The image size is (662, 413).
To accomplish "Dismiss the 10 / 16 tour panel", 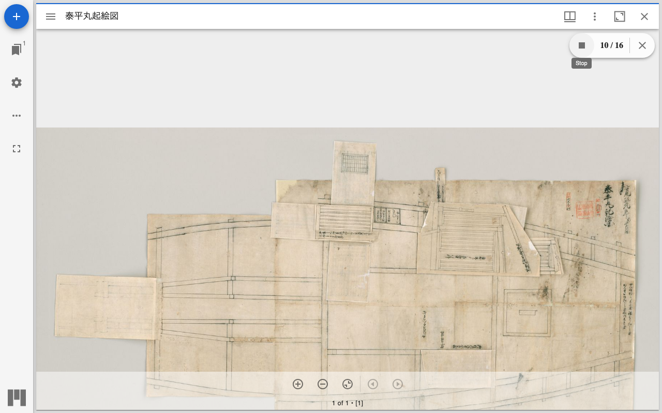I will 642,45.
